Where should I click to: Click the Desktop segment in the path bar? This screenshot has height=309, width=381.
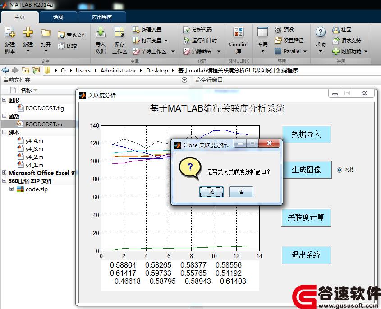(x=157, y=71)
